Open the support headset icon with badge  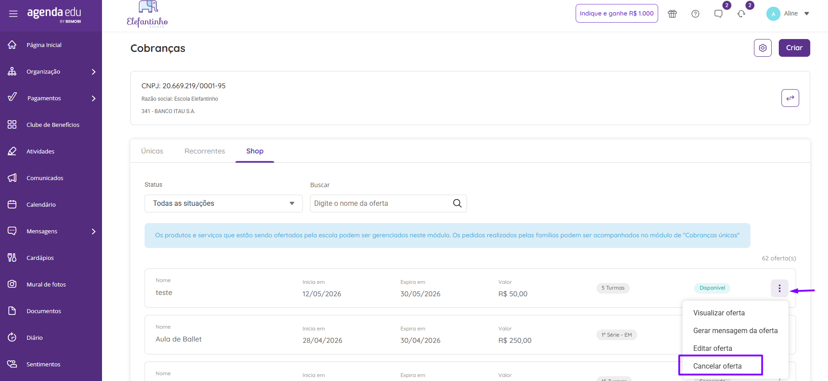(x=742, y=14)
